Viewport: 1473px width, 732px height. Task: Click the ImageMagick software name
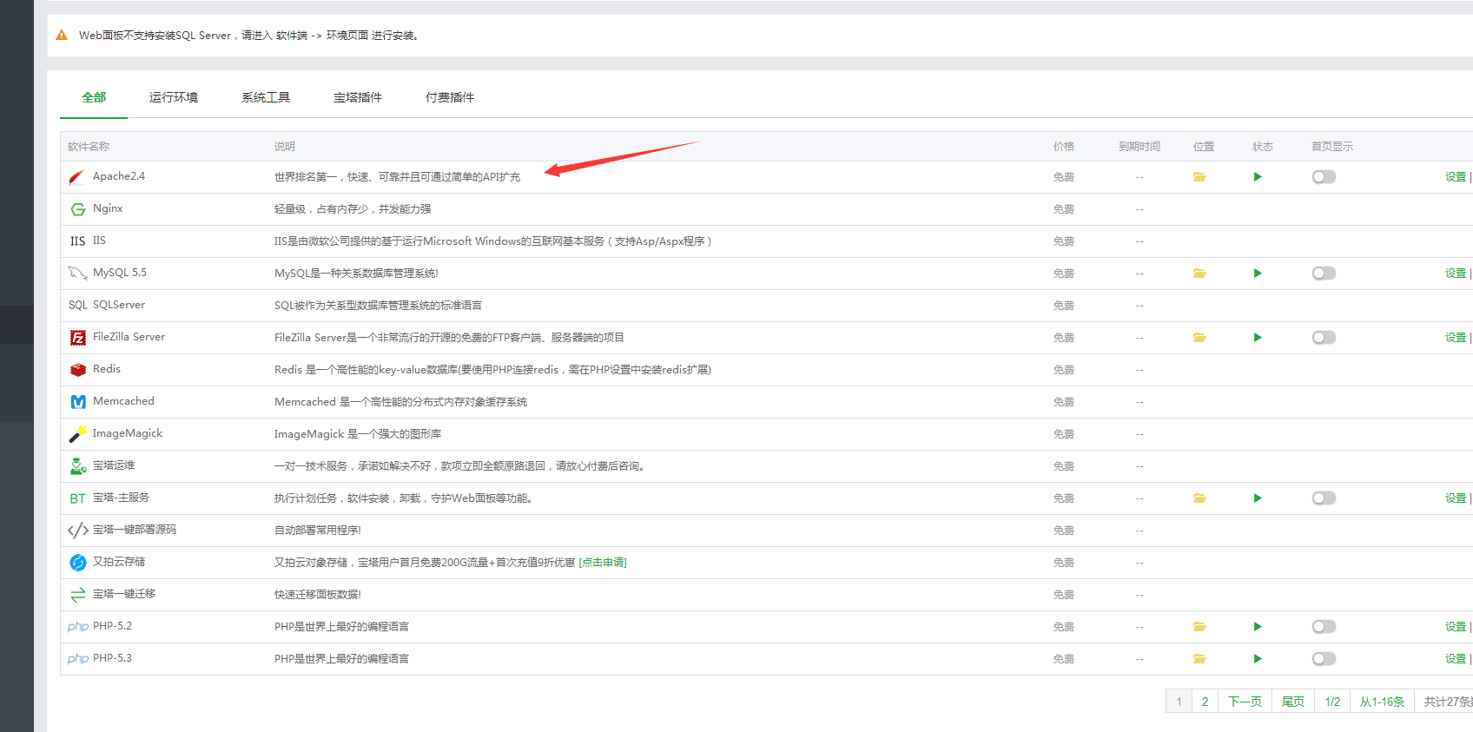pyautogui.click(x=128, y=433)
